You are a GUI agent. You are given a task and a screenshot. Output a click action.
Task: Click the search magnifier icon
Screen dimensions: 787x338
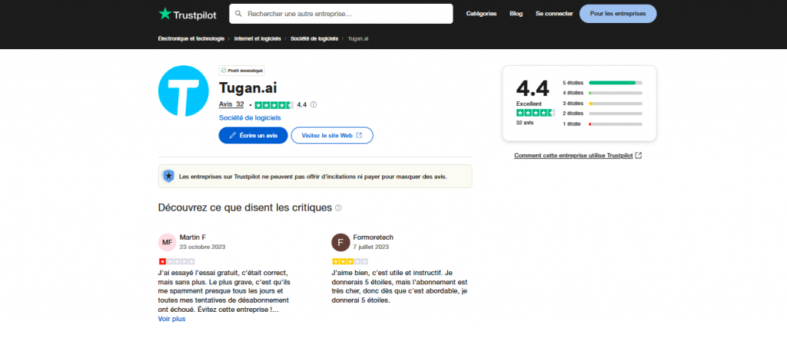coord(238,14)
